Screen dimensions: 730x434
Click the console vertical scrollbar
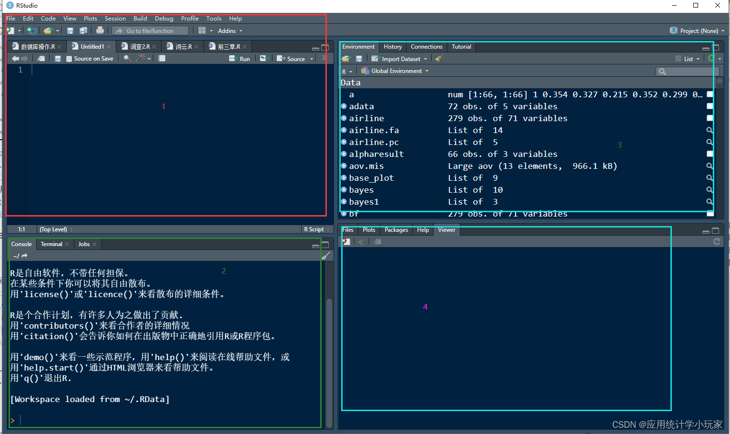(x=329, y=362)
